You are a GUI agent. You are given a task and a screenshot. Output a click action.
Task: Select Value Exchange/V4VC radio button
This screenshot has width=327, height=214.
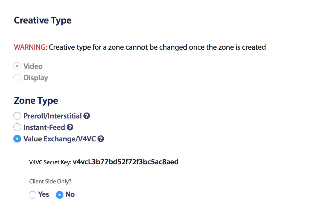(x=17, y=139)
